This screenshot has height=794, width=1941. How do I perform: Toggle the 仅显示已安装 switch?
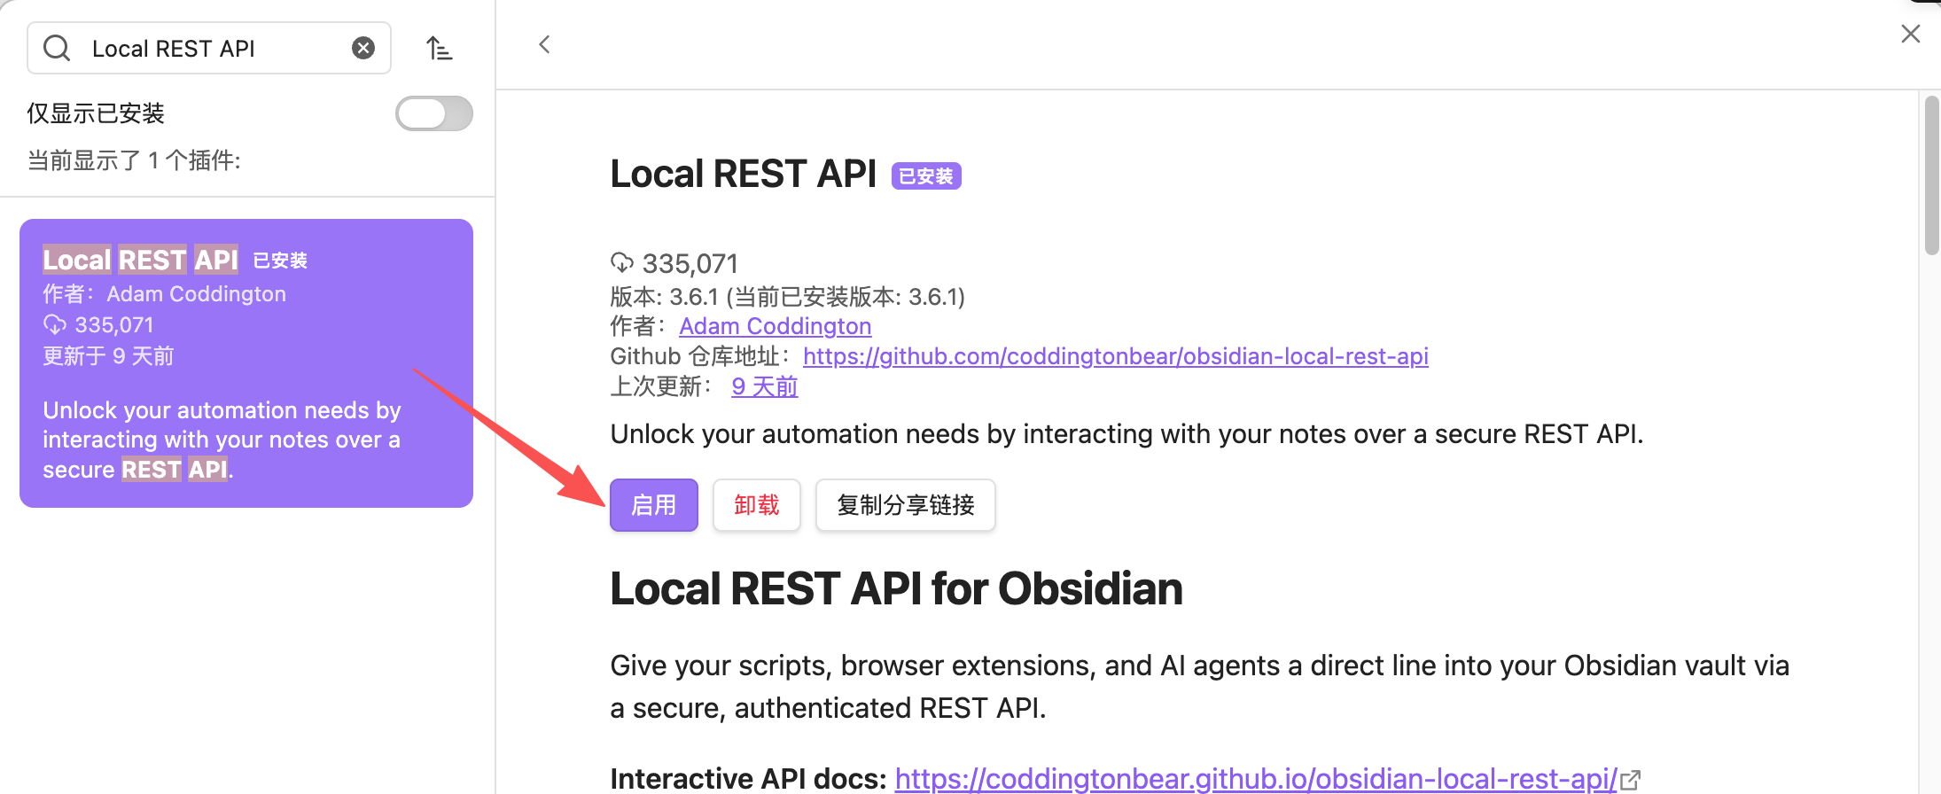[x=433, y=113]
